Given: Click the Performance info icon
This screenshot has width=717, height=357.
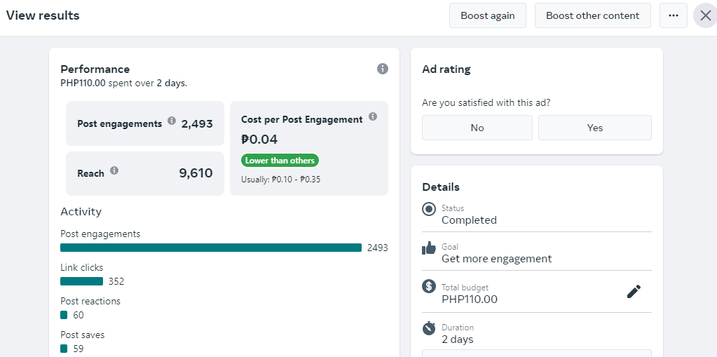Looking at the screenshot, I should [x=382, y=69].
